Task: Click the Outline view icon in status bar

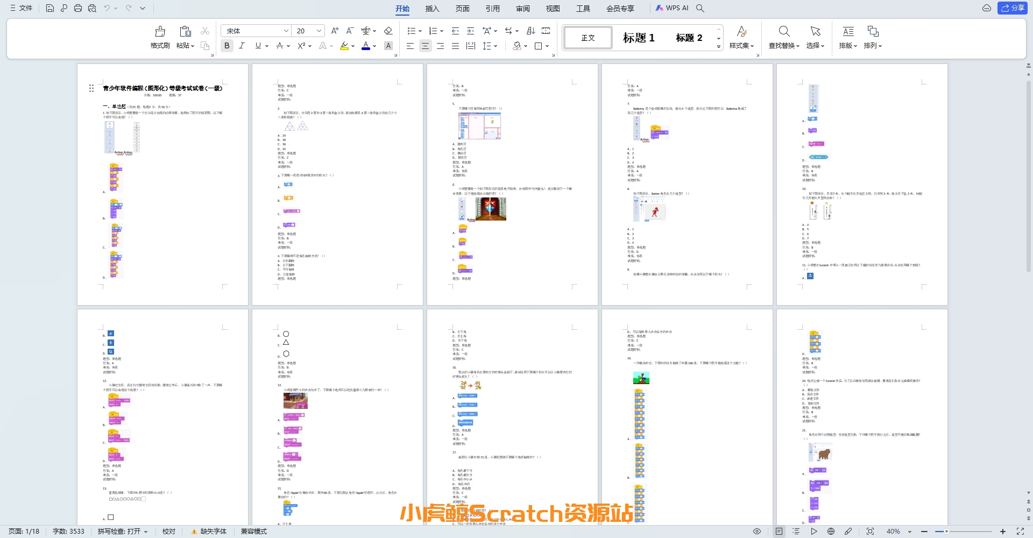Action: coord(796,532)
